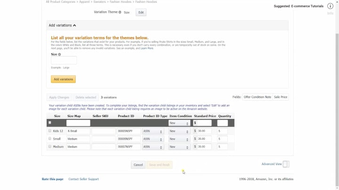The image size is (339, 190).
Task: Select the Sale Price field tab
Action: pos(281,97)
